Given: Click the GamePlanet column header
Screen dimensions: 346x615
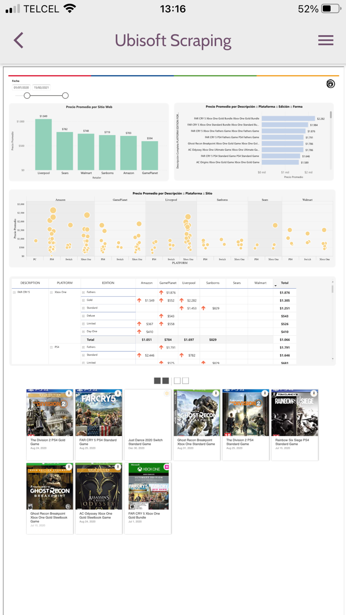Looking at the screenshot, I should 168,283.
